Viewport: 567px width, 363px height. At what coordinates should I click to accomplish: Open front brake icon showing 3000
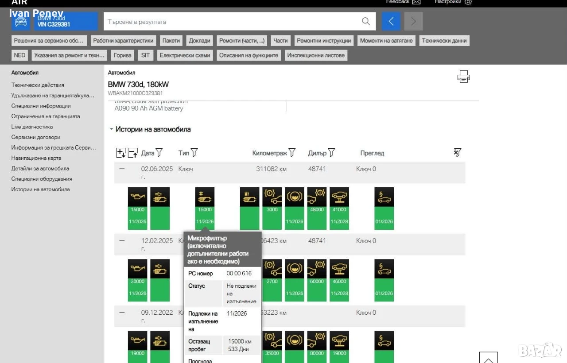coord(272,208)
